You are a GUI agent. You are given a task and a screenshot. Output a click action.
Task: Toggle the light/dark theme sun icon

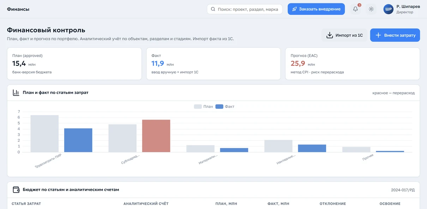[x=371, y=9]
